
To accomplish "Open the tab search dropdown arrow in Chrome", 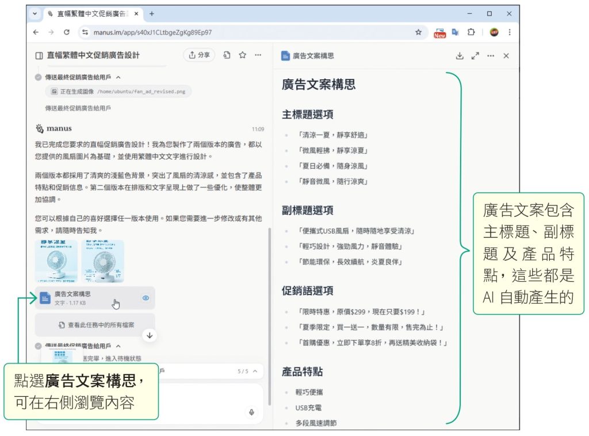I will point(36,13).
